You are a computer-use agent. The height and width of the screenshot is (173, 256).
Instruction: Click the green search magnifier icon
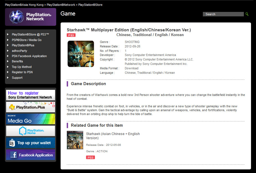247,14
